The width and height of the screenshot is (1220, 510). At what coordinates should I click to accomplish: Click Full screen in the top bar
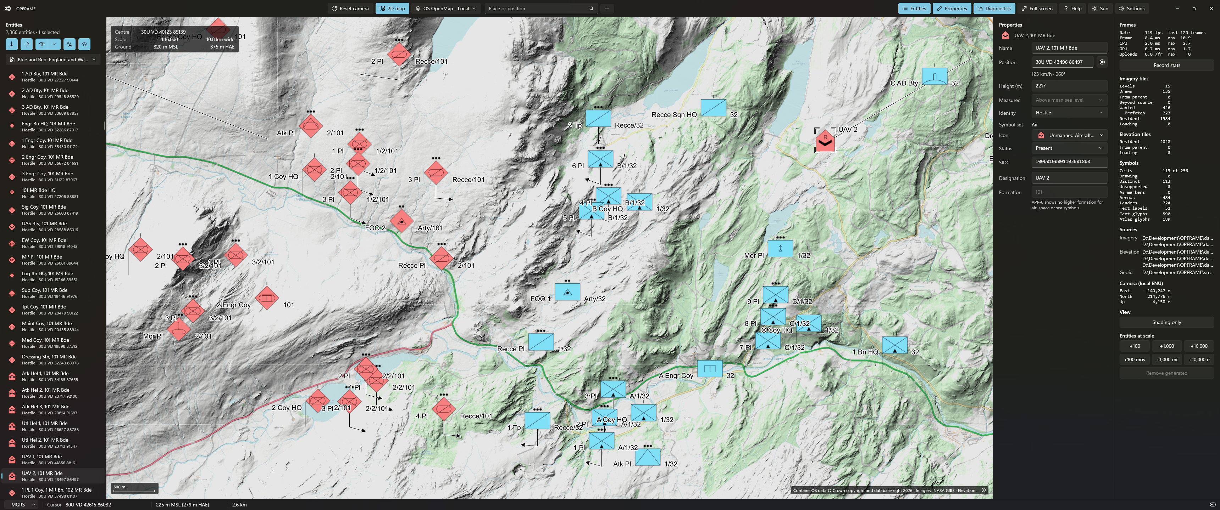click(1037, 8)
